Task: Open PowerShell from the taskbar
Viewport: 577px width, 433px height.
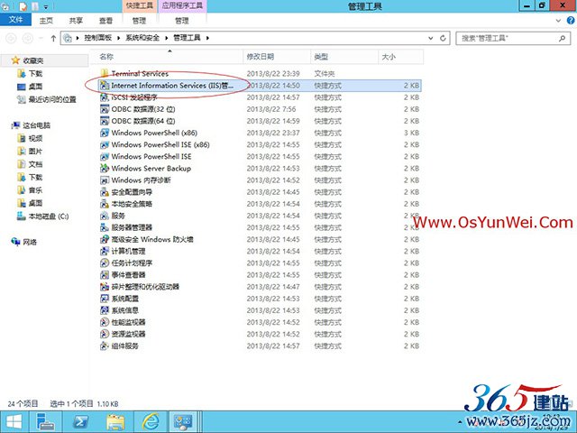Action: point(80,422)
